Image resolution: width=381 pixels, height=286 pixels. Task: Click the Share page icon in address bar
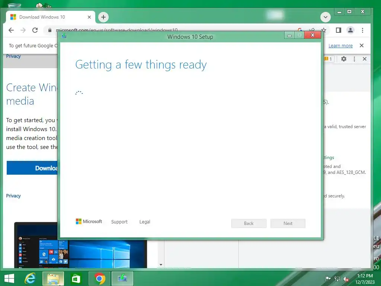pos(312,30)
